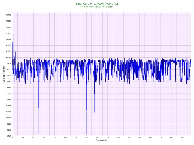Click the 5135.1 y-axis value
The width and height of the screenshot is (194, 145).
(x=9, y=33)
